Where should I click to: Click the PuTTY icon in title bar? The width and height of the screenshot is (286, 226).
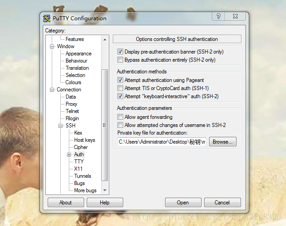coord(47,18)
